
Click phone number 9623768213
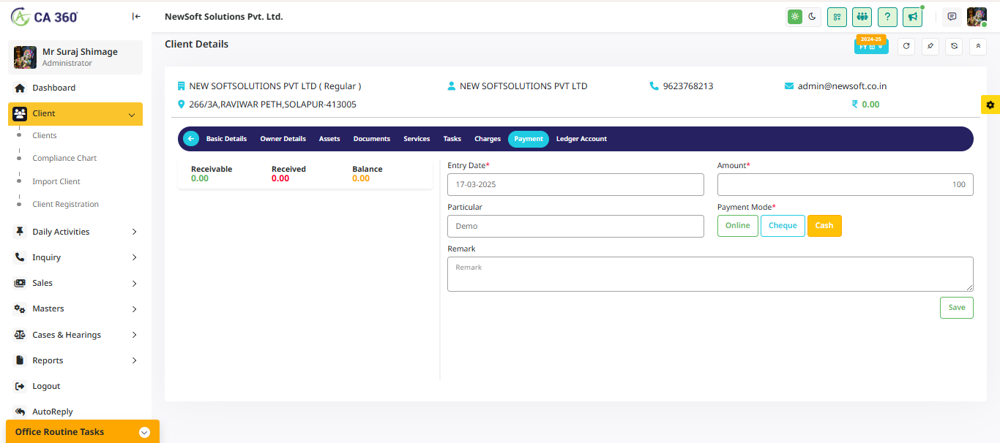[688, 86]
